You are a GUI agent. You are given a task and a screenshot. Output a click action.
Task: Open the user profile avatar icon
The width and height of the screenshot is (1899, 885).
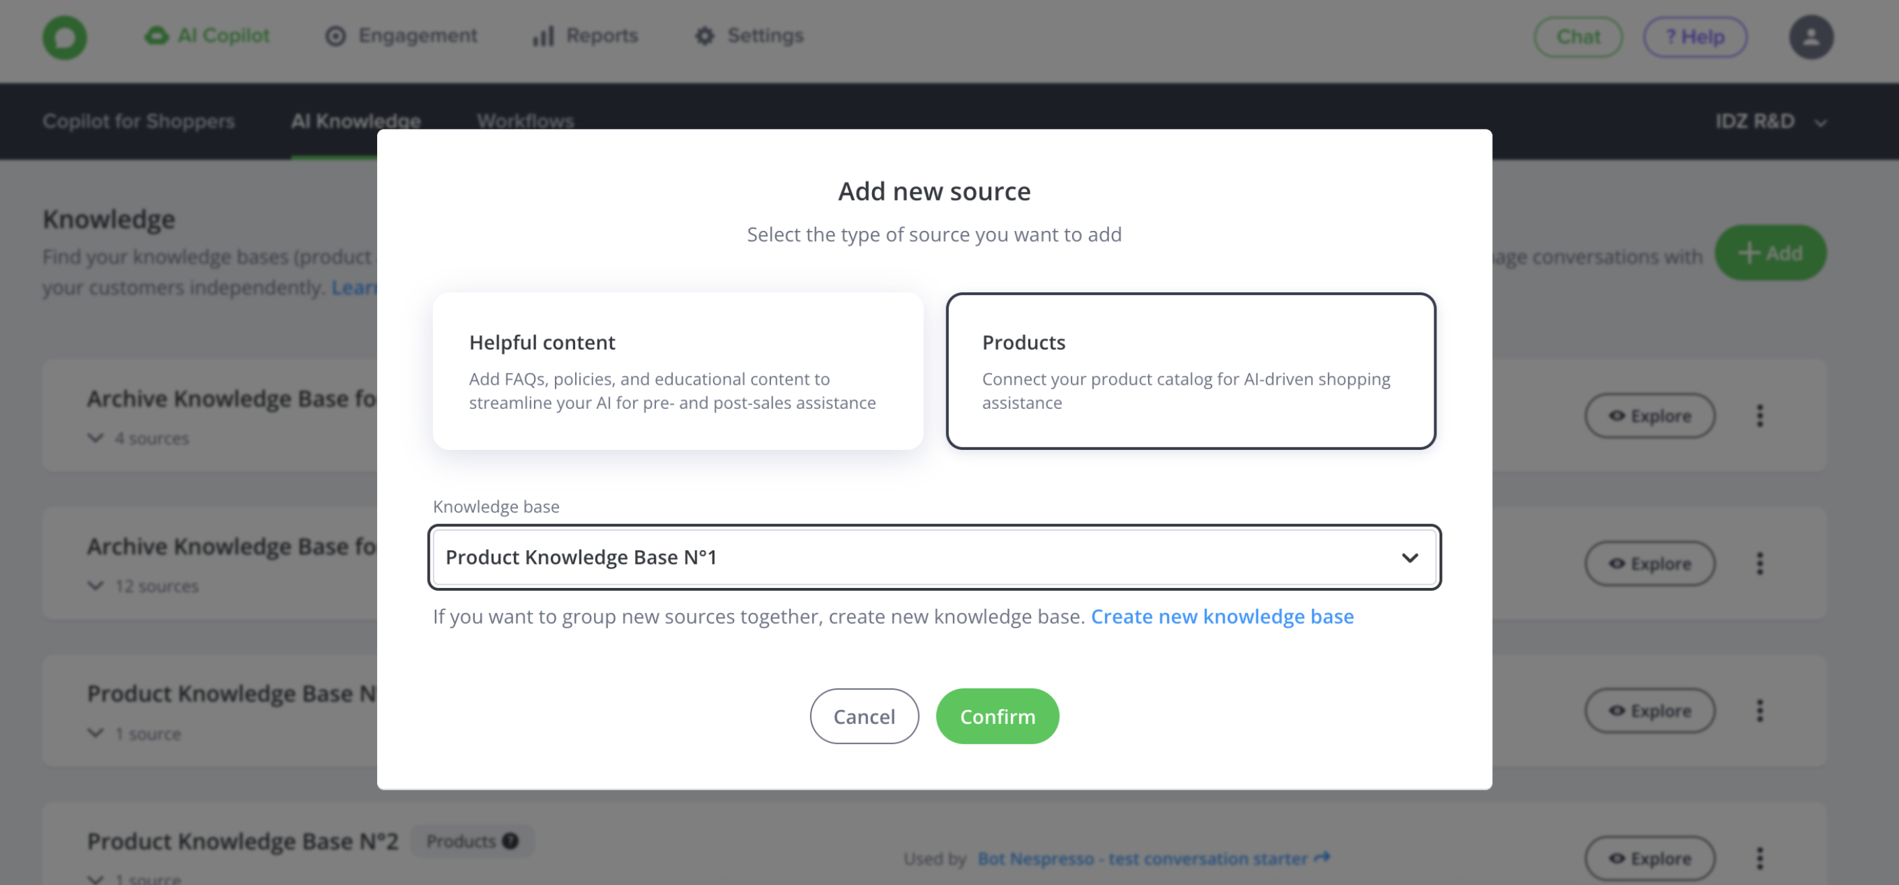click(x=1811, y=37)
